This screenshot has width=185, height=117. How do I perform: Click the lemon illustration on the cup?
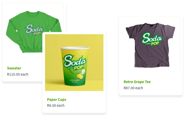[80, 76]
